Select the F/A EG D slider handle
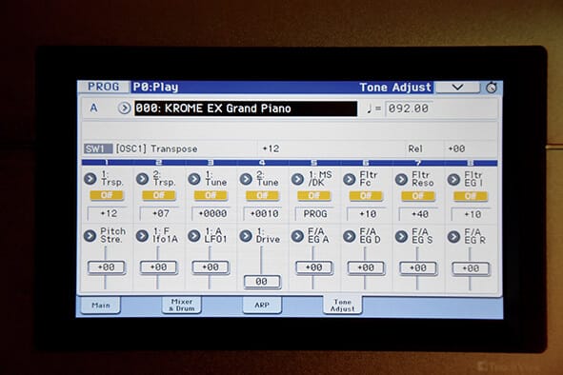 [x=366, y=268]
